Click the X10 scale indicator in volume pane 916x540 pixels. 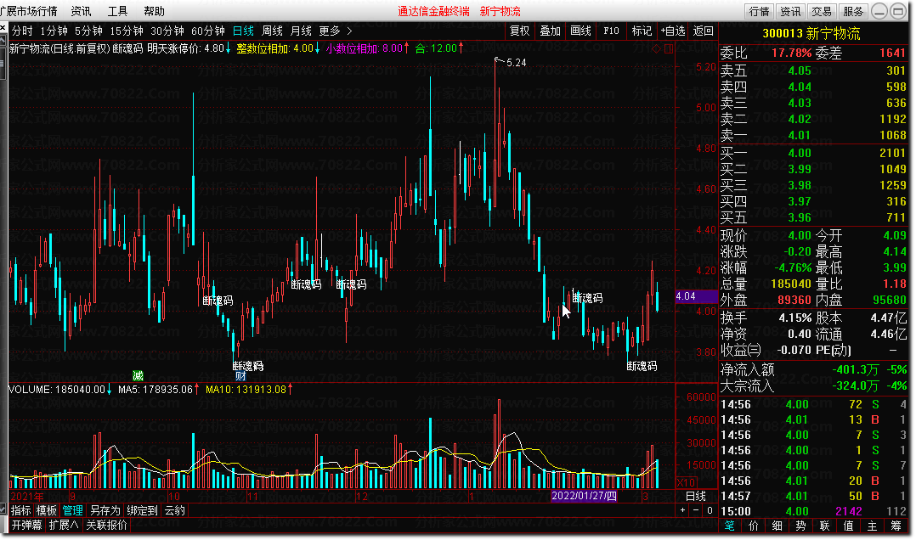pos(686,483)
